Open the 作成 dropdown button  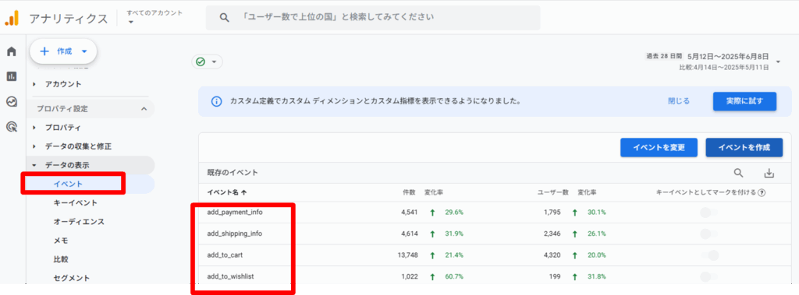tap(63, 51)
